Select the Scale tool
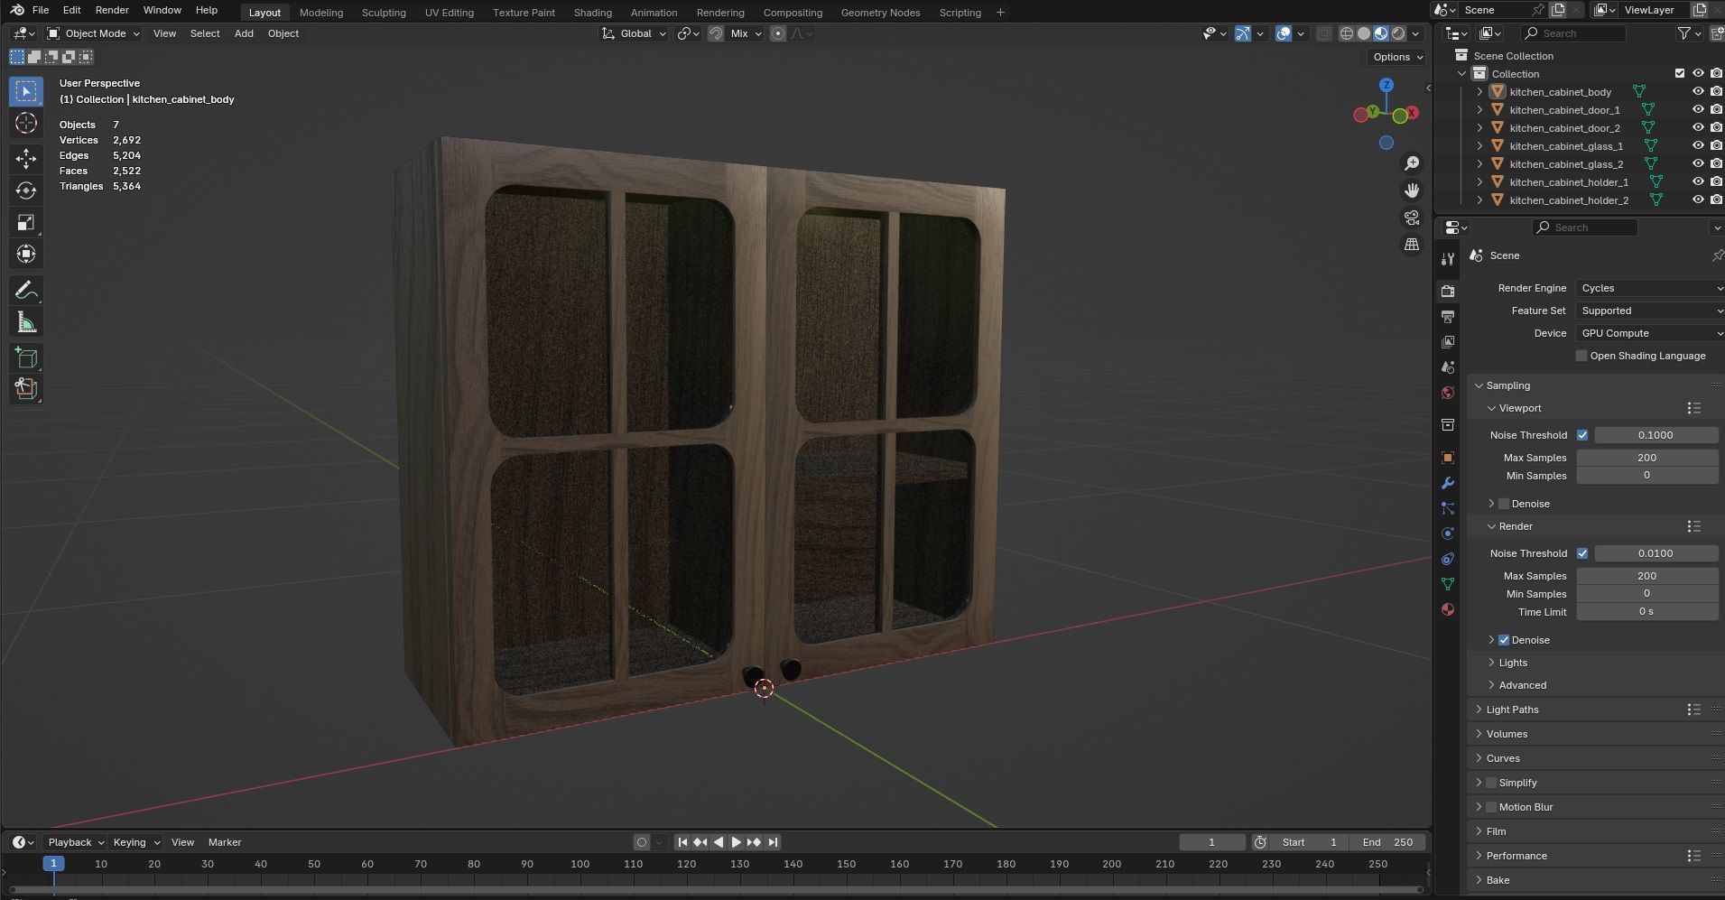The image size is (1725, 900). pyautogui.click(x=26, y=222)
